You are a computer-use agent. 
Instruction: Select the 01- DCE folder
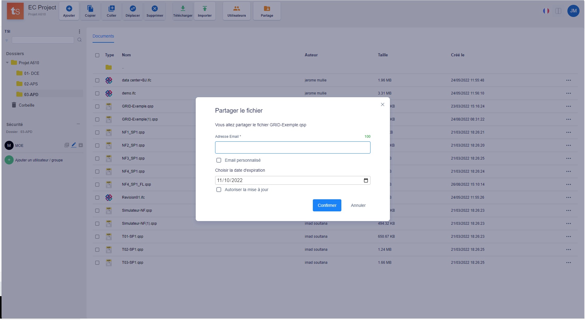(32, 73)
